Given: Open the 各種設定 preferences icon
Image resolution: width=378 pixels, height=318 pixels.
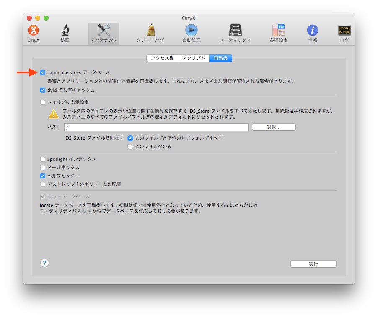Looking at the screenshot, I should [279, 31].
